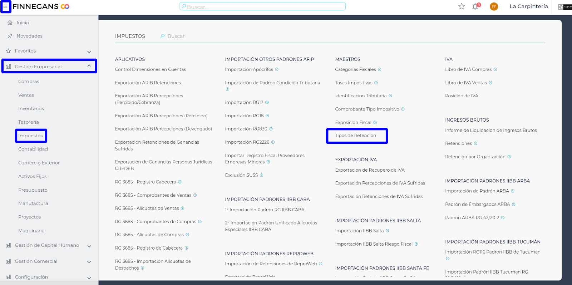Image resolution: width=572 pixels, height=285 pixels.
Task: Open Posición de IVA link
Action: click(x=462, y=96)
